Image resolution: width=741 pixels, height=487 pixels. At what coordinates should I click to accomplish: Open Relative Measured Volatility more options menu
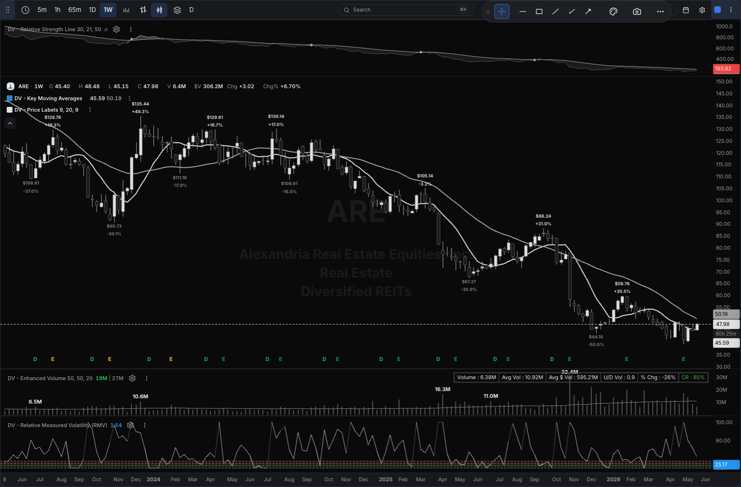145,425
